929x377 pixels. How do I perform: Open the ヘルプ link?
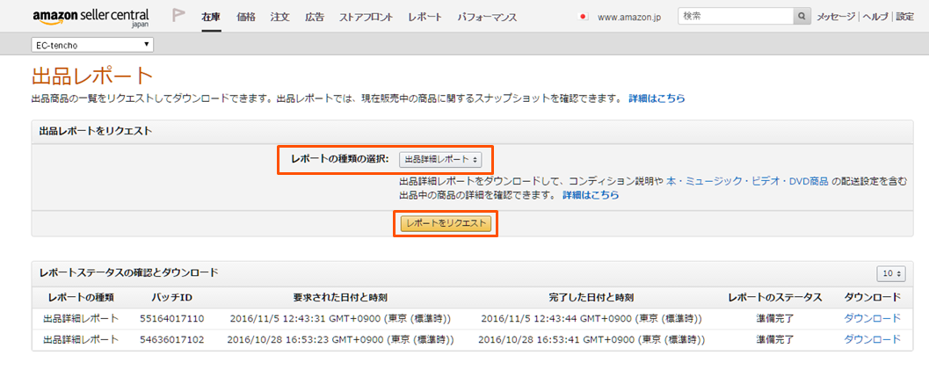pyautogui.click(x=875, y=17)
